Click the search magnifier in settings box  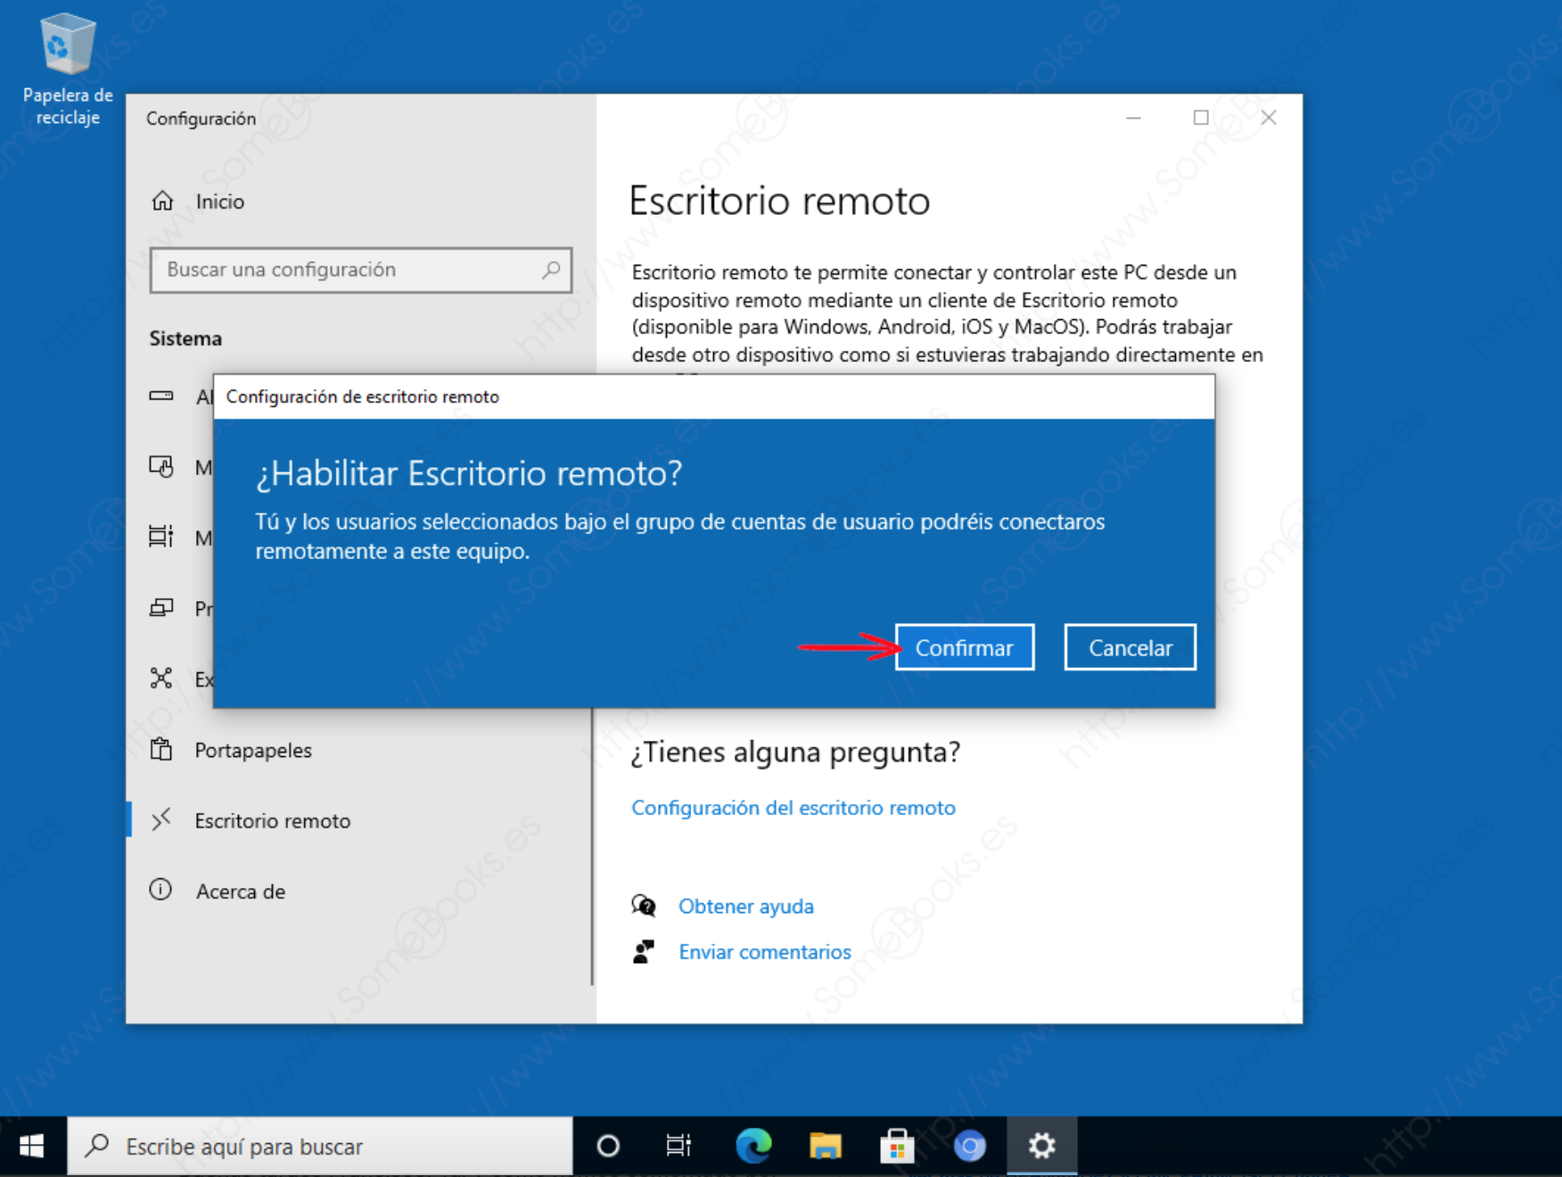point(551,269)
